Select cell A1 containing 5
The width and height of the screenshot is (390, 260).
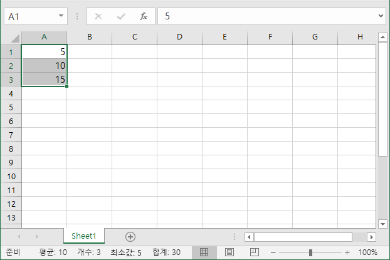tap(45, 52)
